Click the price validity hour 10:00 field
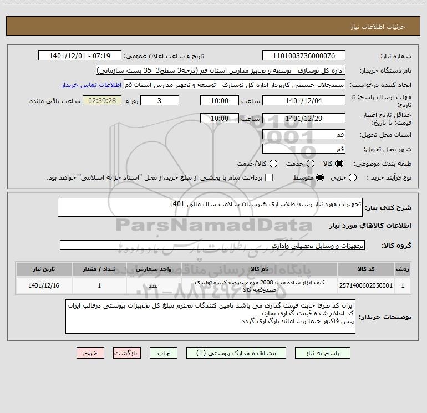This screenshot has width=427, height=413. [220, 118]
